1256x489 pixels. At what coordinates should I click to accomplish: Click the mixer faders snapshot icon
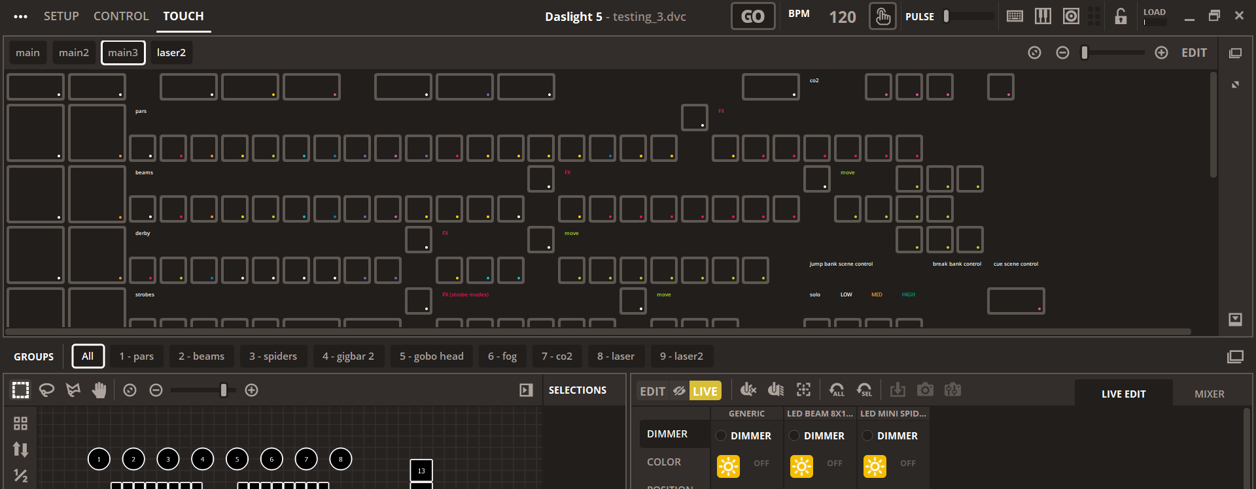(x=952, y=390)
